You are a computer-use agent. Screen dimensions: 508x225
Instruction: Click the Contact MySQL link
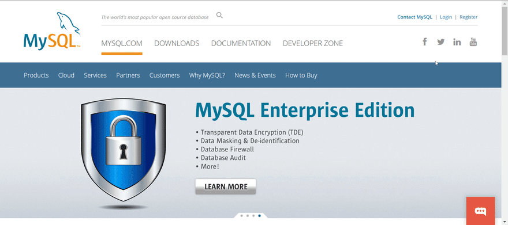coord(414,17)
